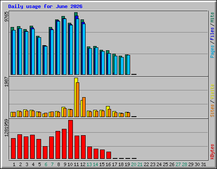The width and height of the screenshot is (217, 169).
Task: Click the tallest red KBytes bar, day 10
Action: (71, 139)
